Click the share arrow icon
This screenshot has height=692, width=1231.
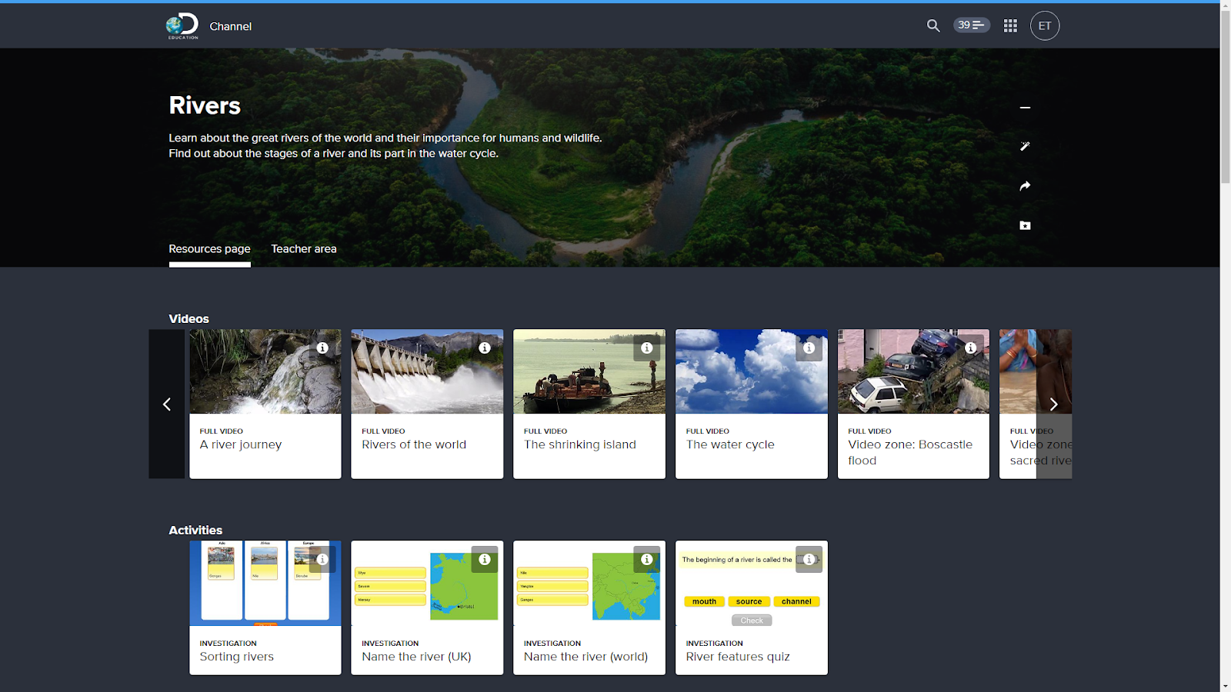point(1025,186)
